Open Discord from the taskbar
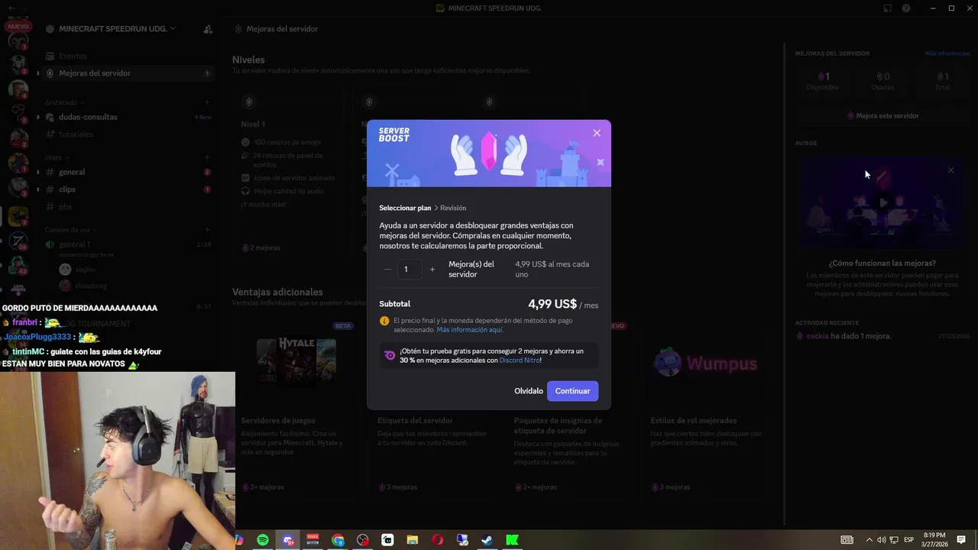The image size is (978, 550). click(288, 540)
